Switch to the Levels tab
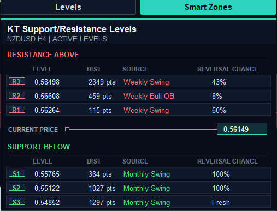277x211 pixels. click(x=68, y=7)
